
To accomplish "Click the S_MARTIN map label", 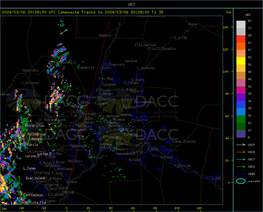I will pos(121,130).
